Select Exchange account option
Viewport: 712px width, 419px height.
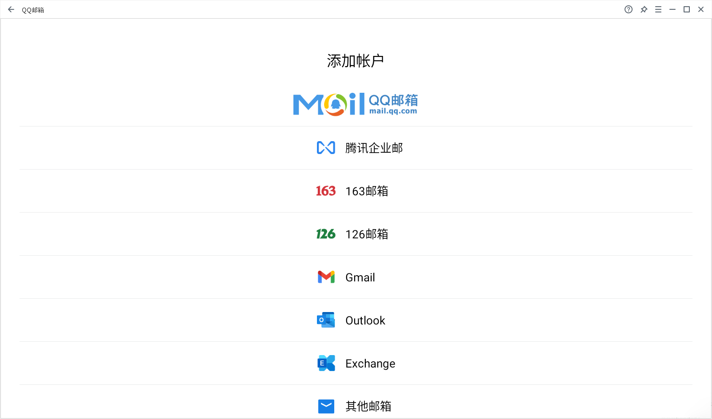(356, 363)
